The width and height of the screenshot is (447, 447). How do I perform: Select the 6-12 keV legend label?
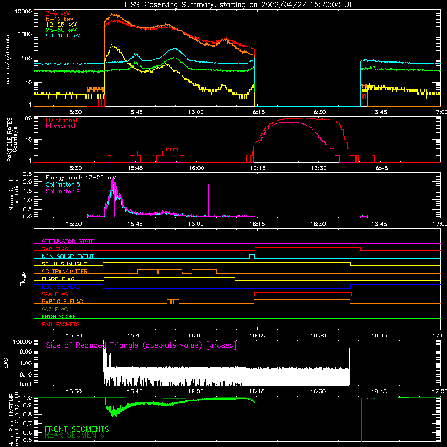60,19
